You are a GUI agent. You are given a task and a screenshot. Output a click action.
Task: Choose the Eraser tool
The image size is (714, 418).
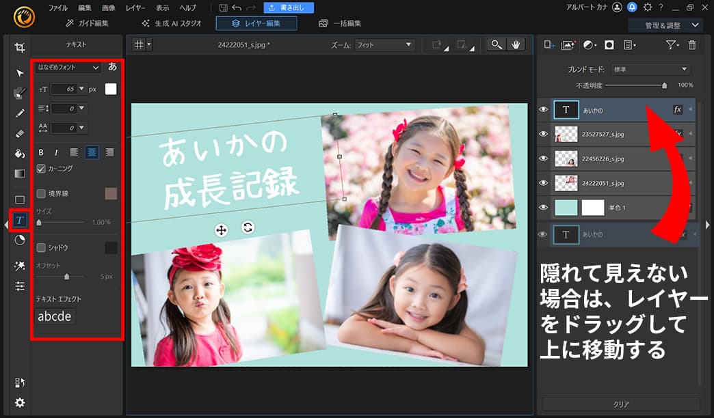pos(20,133)
